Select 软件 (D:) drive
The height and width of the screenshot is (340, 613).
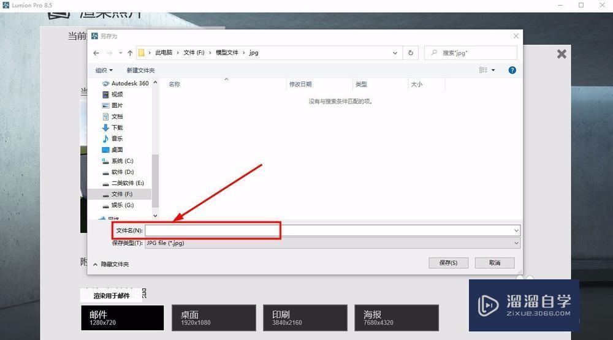tap(118, 172)
